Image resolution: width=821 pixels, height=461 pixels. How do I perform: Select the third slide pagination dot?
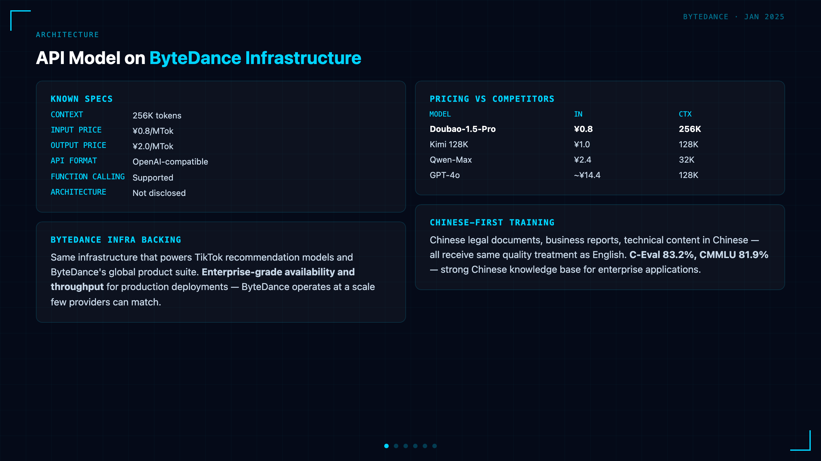point(406,446)
